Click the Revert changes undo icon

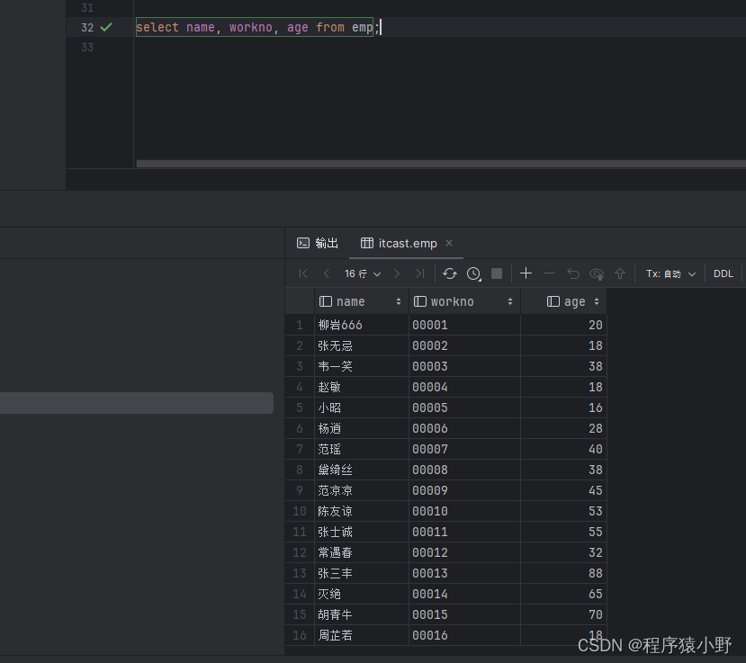tap(573, 273)
